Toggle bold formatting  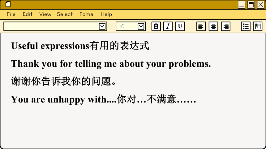156,26
